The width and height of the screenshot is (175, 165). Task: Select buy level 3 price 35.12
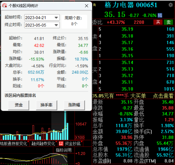pos(127,76)
